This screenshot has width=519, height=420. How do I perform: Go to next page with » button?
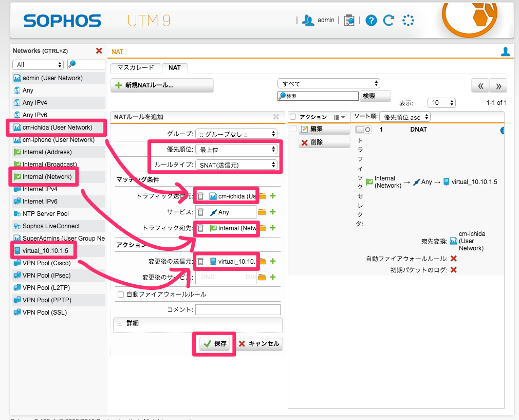point(498,86)
